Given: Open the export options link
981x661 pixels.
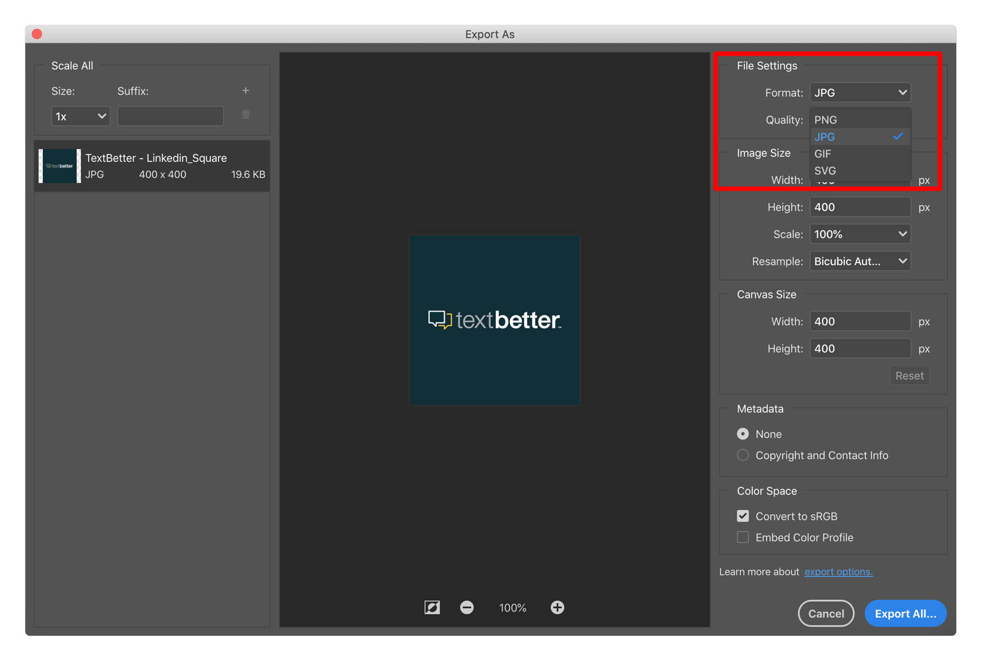Looking at the screenshot, I should pyautogui.click(x=838, y=572).
